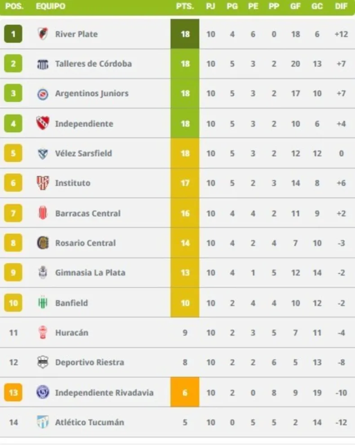Click the Talleres de Córdoba crest icon
Viewport: 355px width, 445px height.
pos(43,64)
